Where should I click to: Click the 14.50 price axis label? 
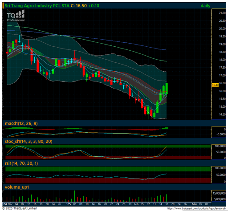(222, 114)
